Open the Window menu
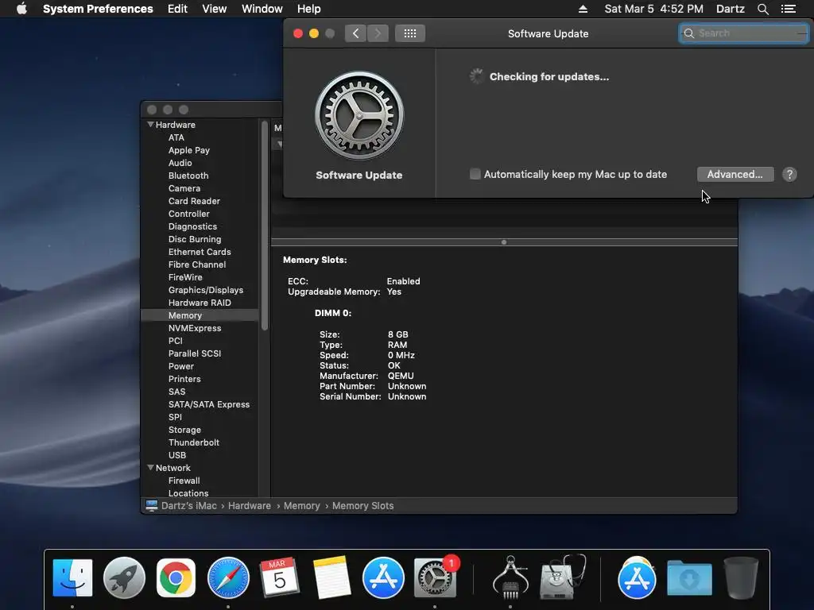Screen dimensions: 814x610 coord(262,9)
